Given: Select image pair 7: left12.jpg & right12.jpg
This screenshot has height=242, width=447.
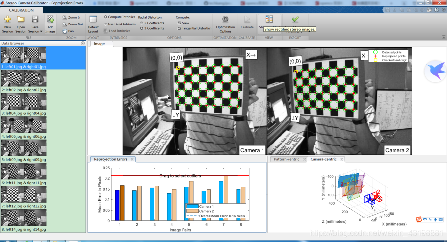Looking at the screenshot, I should tap(43, 197).
